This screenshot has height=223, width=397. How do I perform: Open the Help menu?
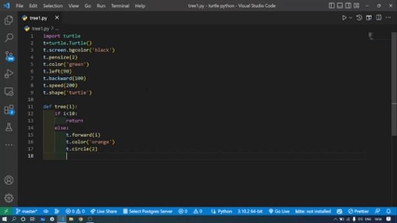140,6
